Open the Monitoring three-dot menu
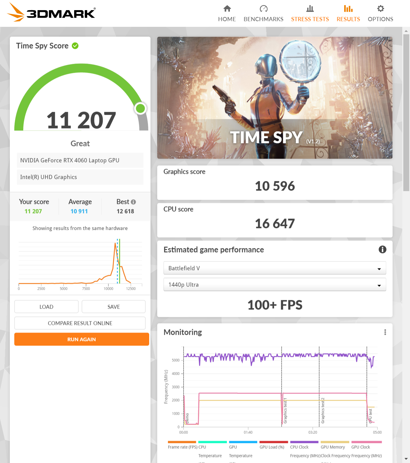 [x=385, y=332]
